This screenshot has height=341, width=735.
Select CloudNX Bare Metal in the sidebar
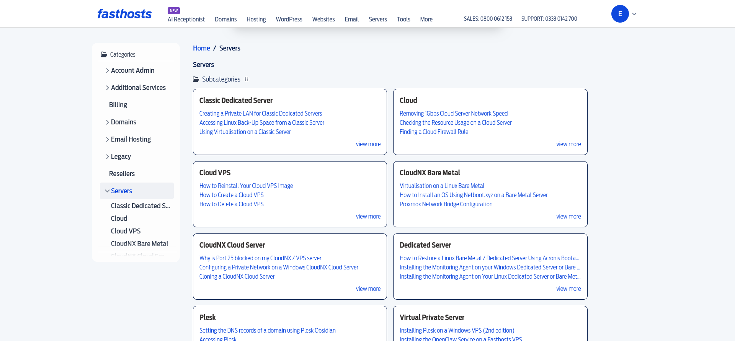pyautogui.click(x=139, y=244)
